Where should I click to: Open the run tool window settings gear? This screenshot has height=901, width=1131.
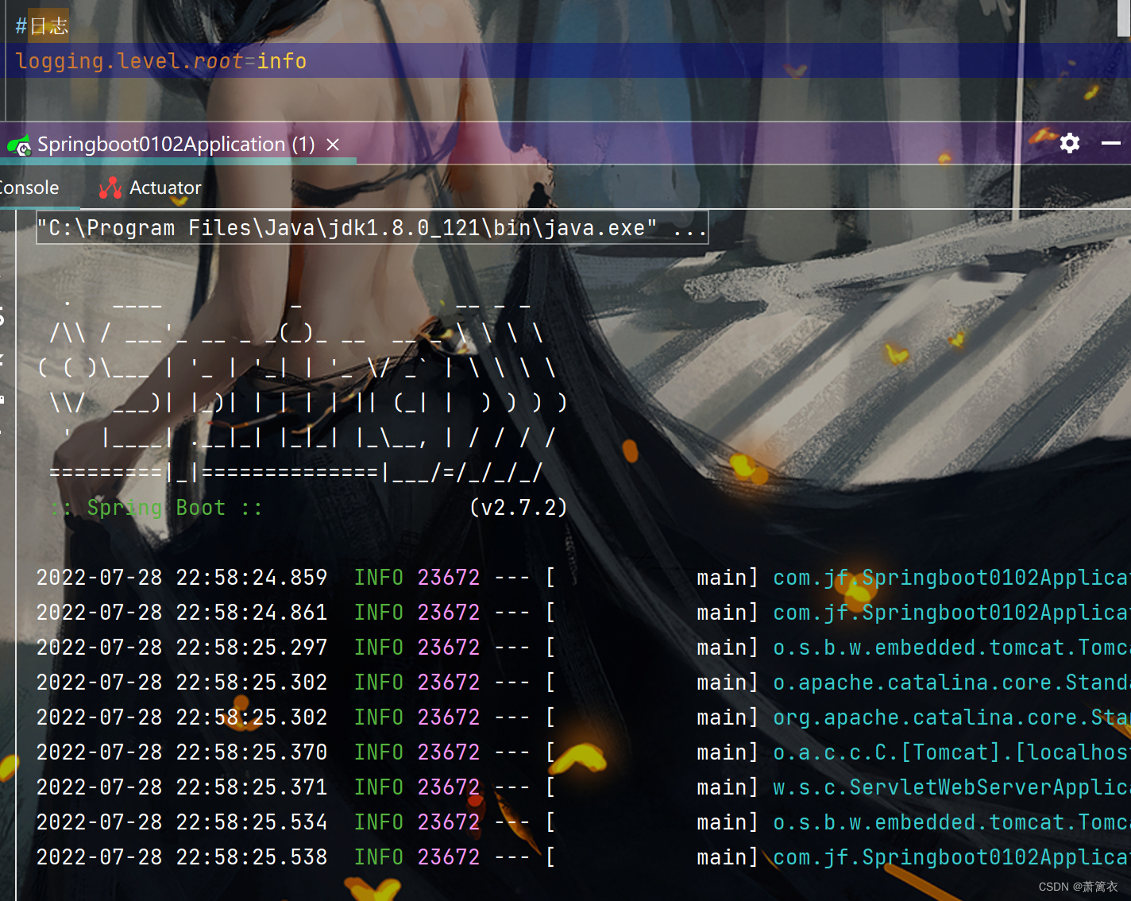pos(1070,143)
